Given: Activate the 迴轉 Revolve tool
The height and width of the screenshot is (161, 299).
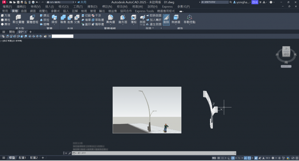Looking at the screenshot, I should pyautogui.click(x=44, y=24).
